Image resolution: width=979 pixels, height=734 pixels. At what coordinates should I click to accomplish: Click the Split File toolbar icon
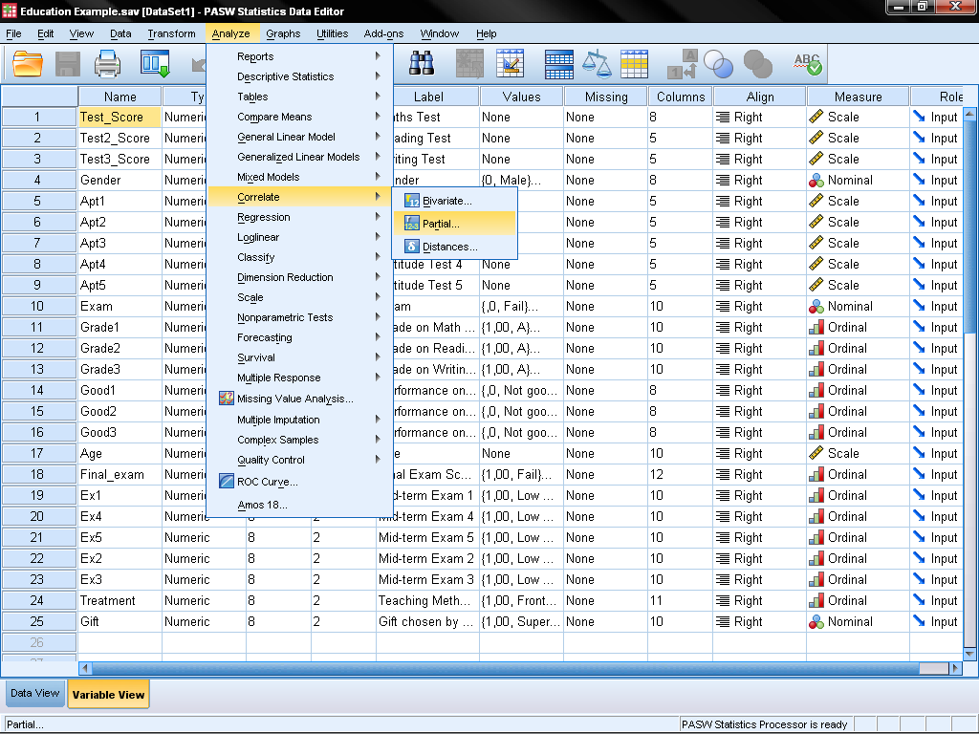pyautogui.click(x=559, y=64)
